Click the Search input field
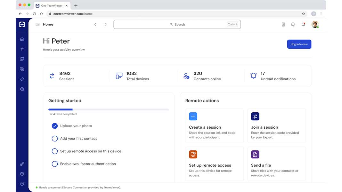 177,24
